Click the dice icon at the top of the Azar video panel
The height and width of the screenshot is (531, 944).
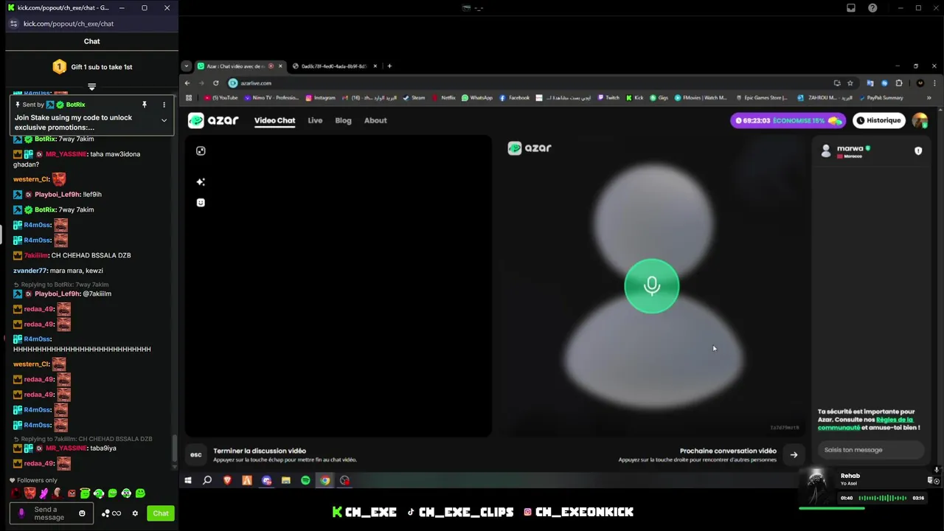201,150
